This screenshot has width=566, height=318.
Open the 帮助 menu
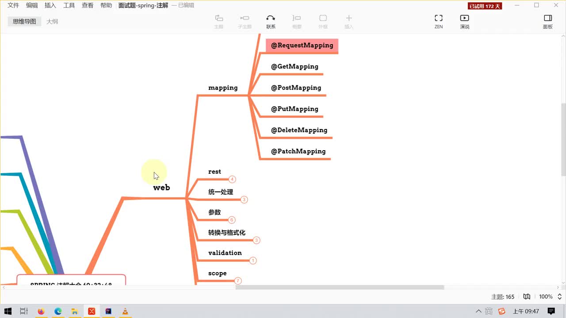point(106,5)
